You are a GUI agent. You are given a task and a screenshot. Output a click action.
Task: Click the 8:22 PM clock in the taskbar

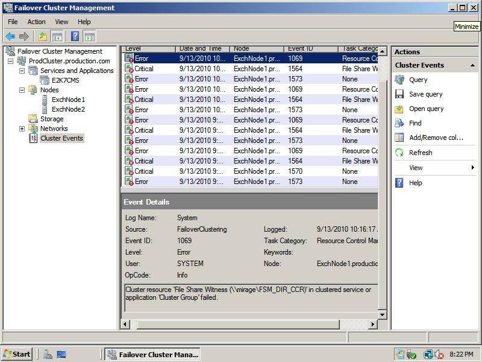[461, 354]
